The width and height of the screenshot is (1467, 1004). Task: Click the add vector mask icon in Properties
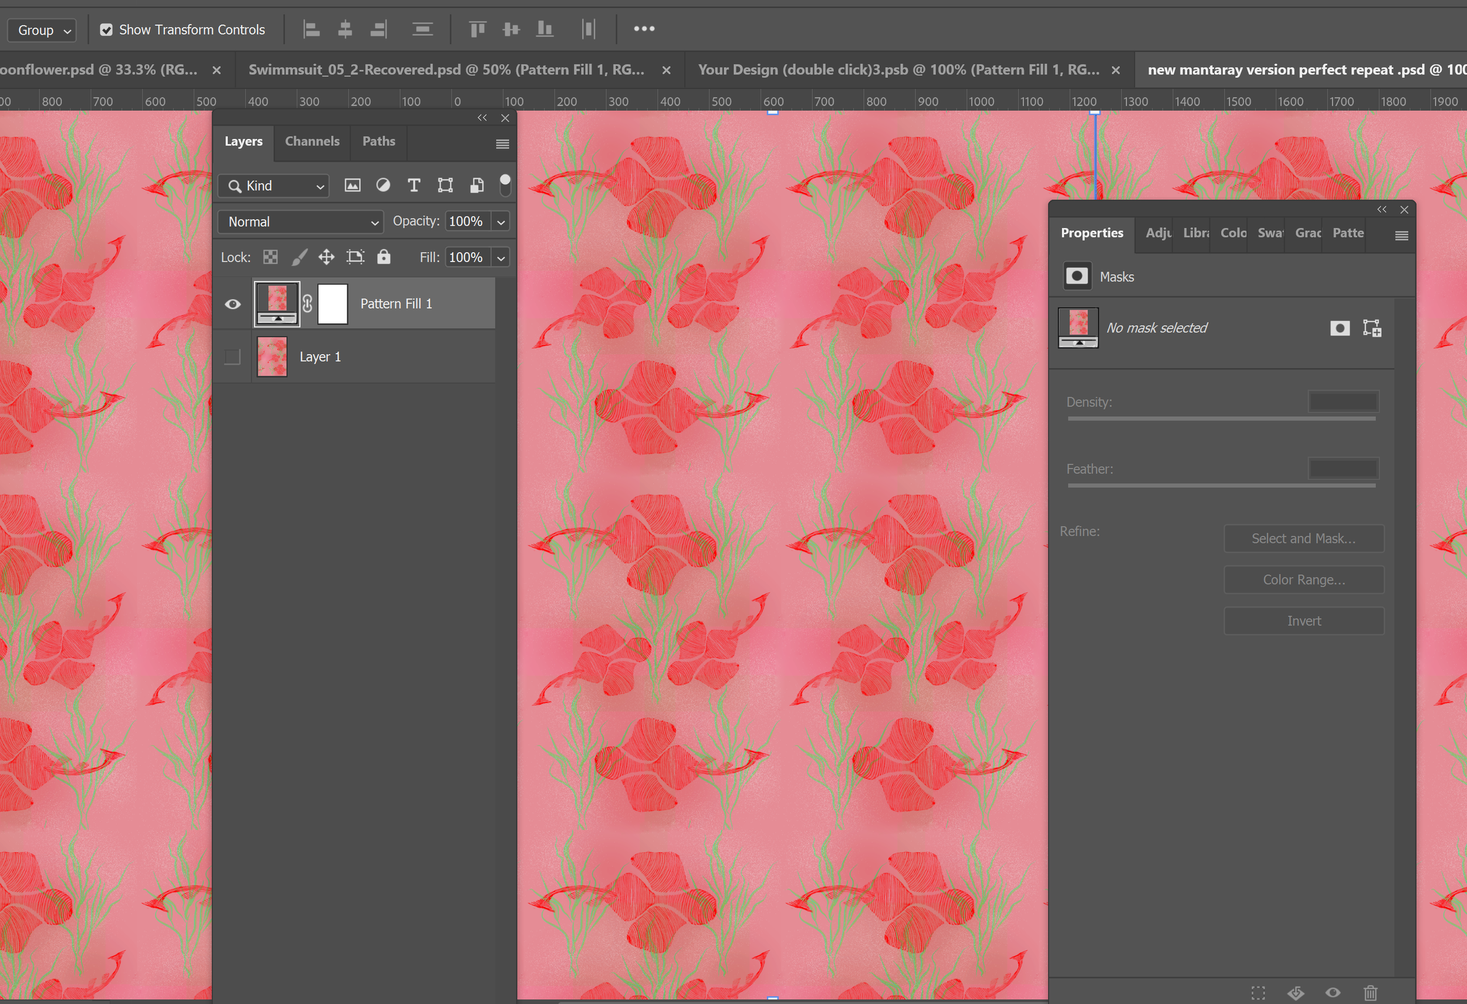[x=1372, y=328]
